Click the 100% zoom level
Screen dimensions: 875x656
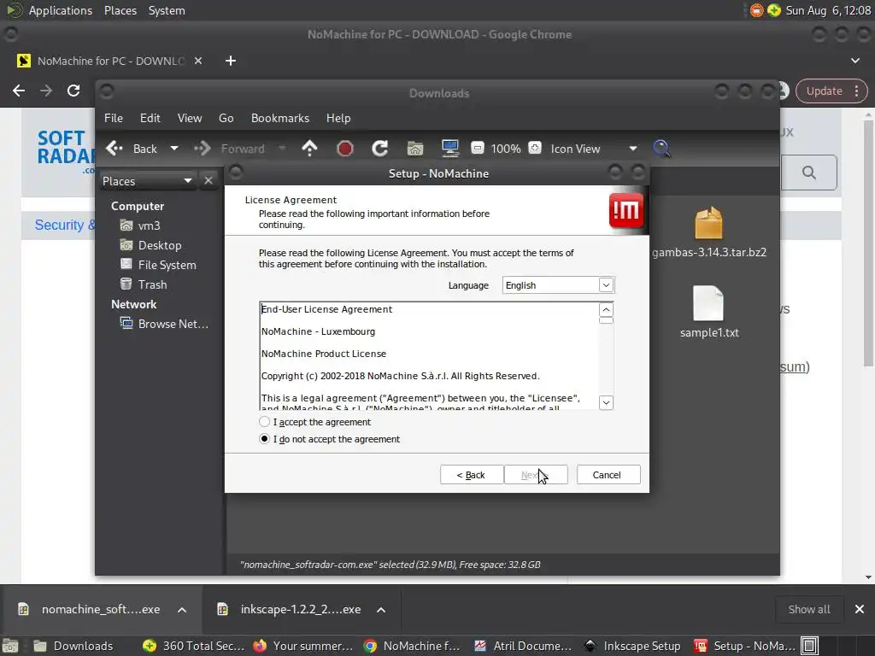506,149
